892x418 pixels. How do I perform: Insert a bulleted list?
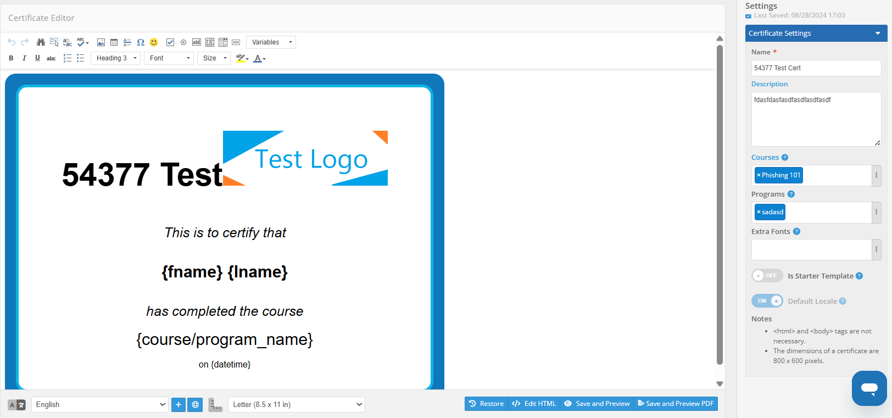(80, 58)
